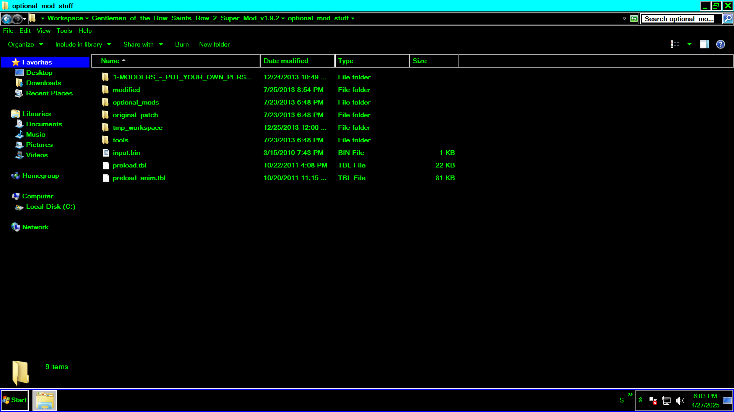Select the preload_anim.tbl file icon

tap(106, 178)
